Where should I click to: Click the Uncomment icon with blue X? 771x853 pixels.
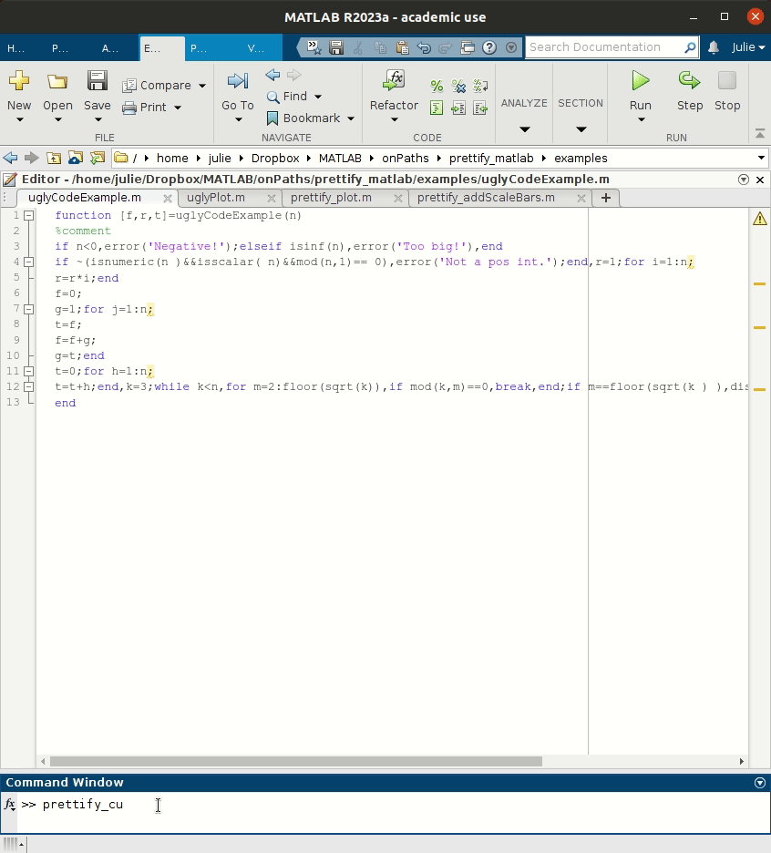[x=458, y=86]
